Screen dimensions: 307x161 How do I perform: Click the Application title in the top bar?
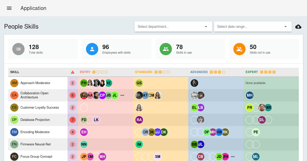[33, 8]
